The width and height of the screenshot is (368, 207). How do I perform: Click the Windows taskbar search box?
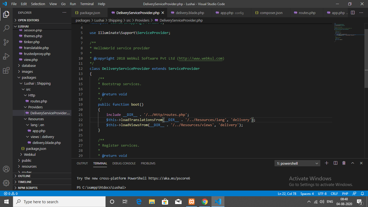click(59, 202)
